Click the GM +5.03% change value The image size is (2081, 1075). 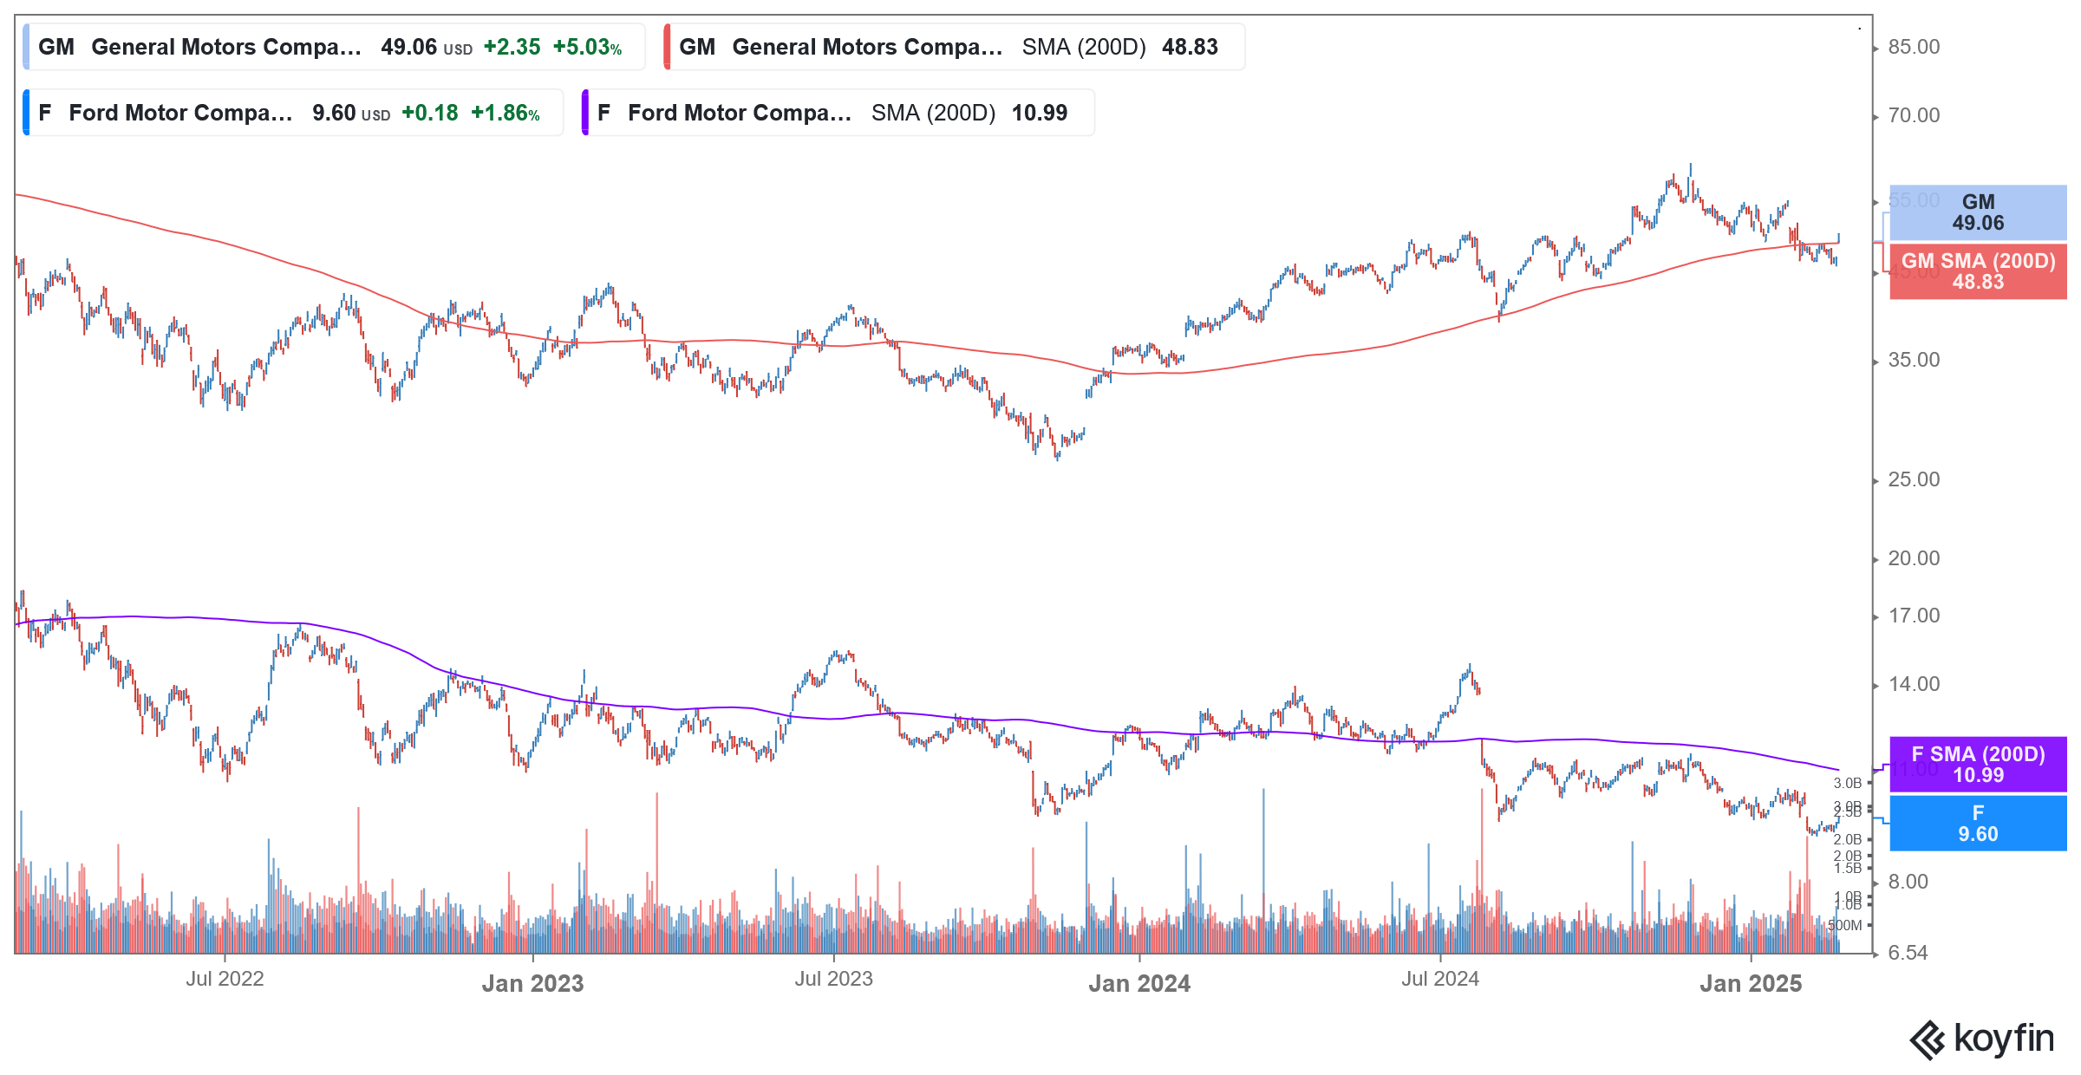(x=587, y=47)
